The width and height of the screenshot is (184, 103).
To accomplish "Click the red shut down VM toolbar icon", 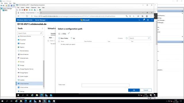I will pos(24,10).
